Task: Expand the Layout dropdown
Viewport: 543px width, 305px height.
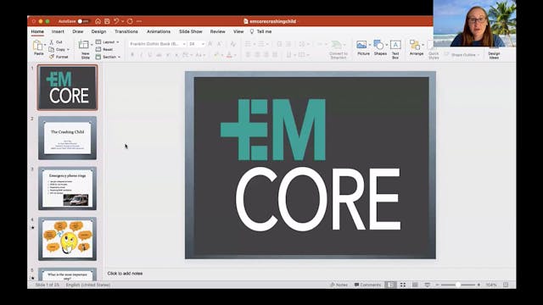Action: point(108,42)
